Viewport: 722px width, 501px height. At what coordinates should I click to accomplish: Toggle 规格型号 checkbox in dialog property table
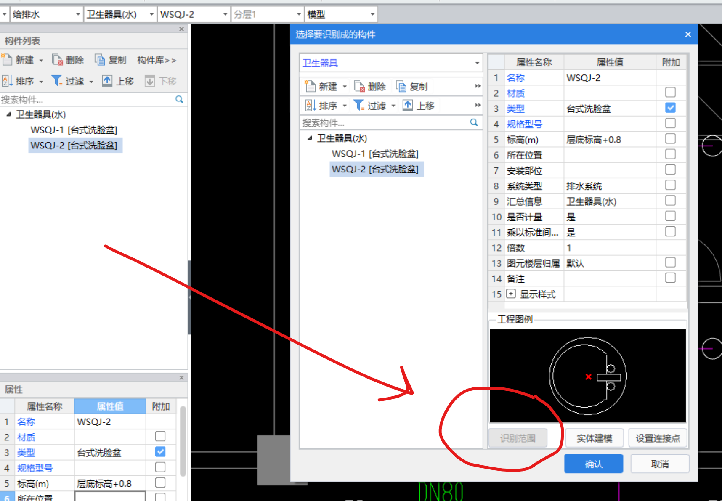[x=670, y=123]
